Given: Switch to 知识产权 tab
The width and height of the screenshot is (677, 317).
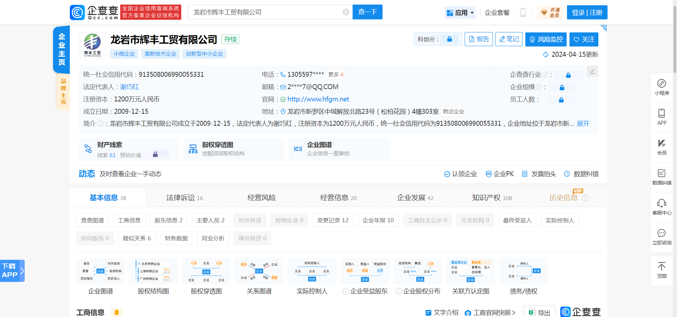Looking at the screenshot, I should (x=492, y=198).
